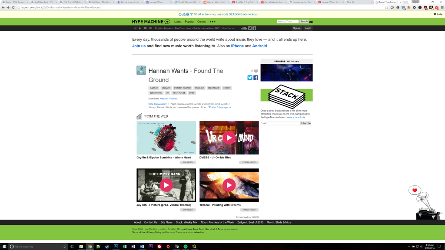Open Photoshop from the taskbar

click(x=116, y=247)
